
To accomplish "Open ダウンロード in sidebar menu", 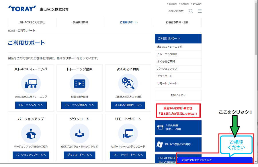I will click(x=178, y=76).
